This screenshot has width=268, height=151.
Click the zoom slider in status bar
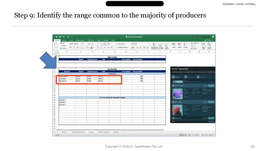[200, 135]
